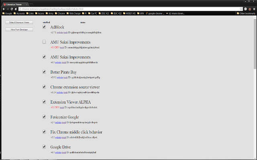Click the 'Faviconize Google' extension name
Viewport: 257px width, 160px height.
pos(65,117)
